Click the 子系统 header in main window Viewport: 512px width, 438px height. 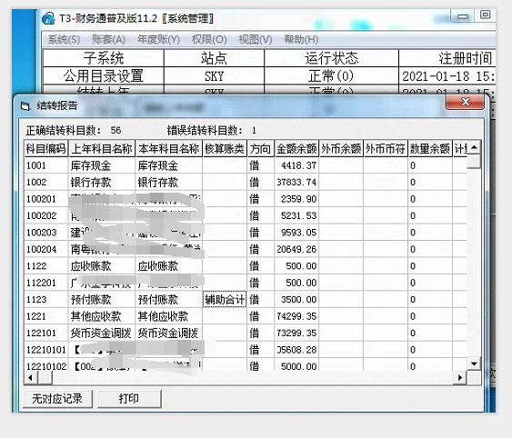point(104,58)
